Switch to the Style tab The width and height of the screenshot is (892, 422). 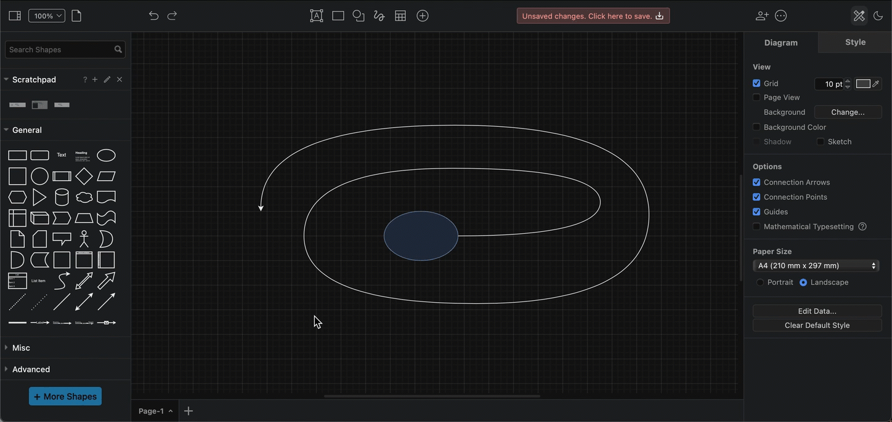click(x=855, y=42)
